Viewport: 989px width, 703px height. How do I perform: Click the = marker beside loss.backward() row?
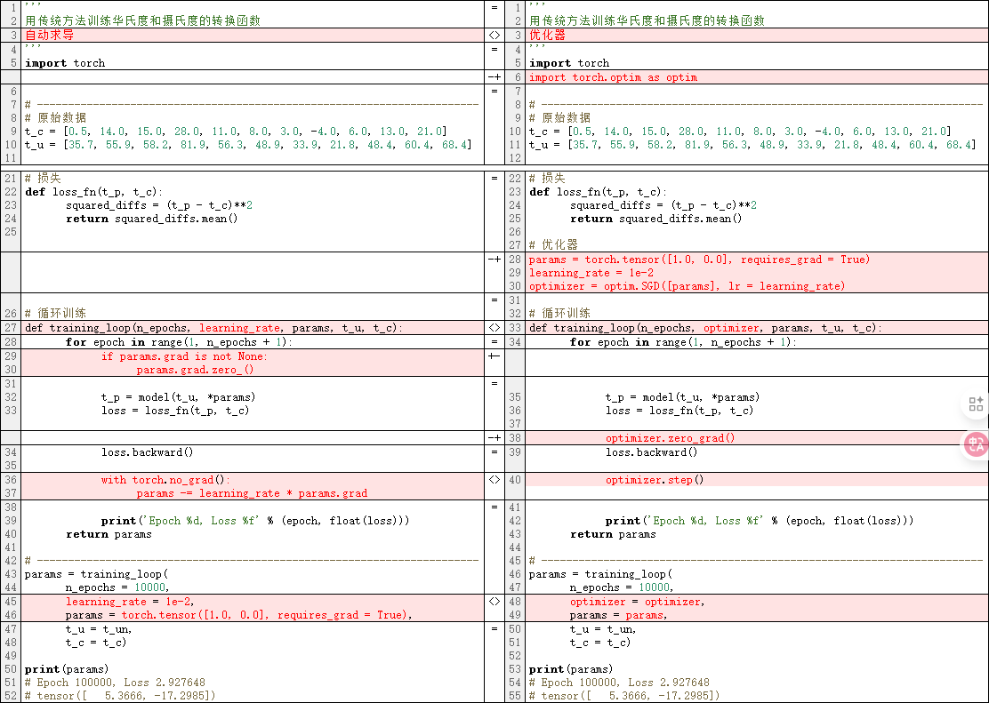[494, 452]
